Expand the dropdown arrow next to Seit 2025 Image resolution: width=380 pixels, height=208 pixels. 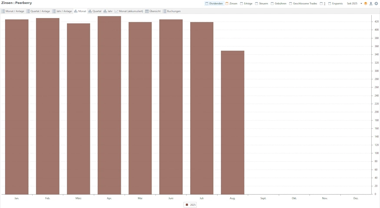coord(361,3)
